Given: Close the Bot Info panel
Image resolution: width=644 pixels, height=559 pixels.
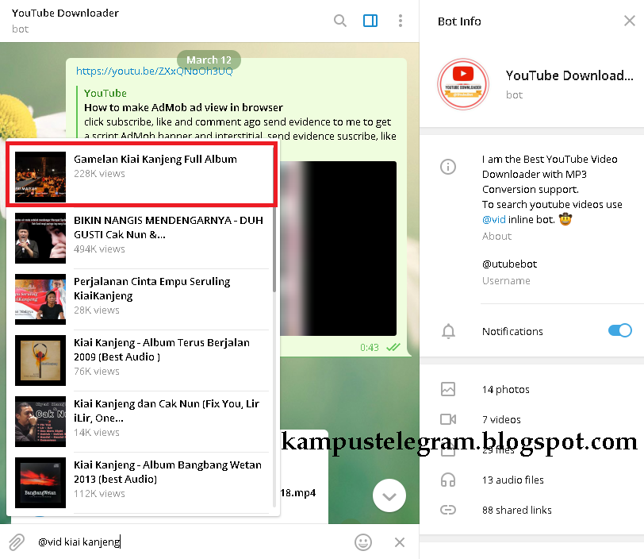Looking at the screenshot, I should tap(629, 21).
